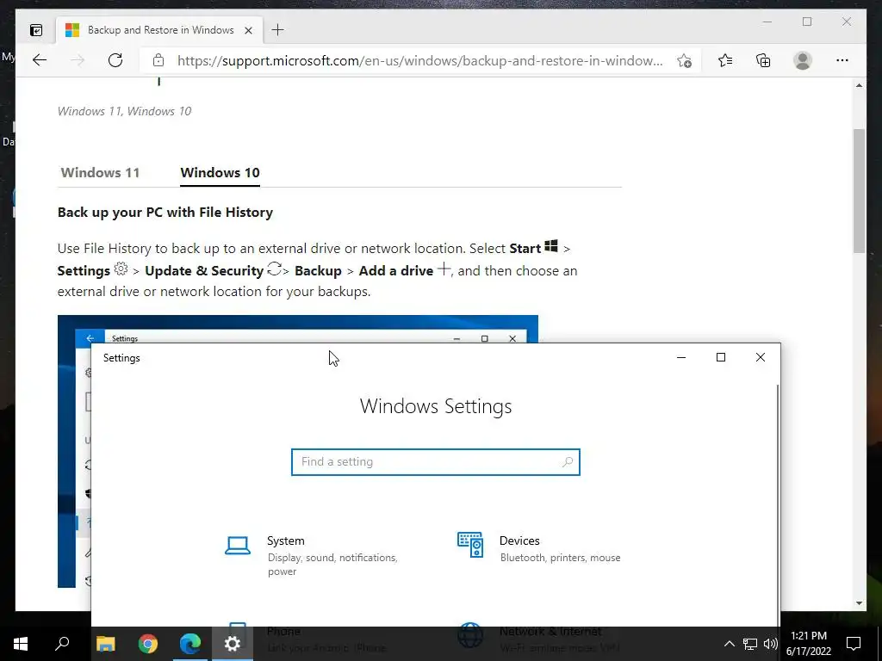The width and height of the screenshot is (882, 661).
Task: Click the Settings window scrollbar
Action: click(x=779, y=504)
